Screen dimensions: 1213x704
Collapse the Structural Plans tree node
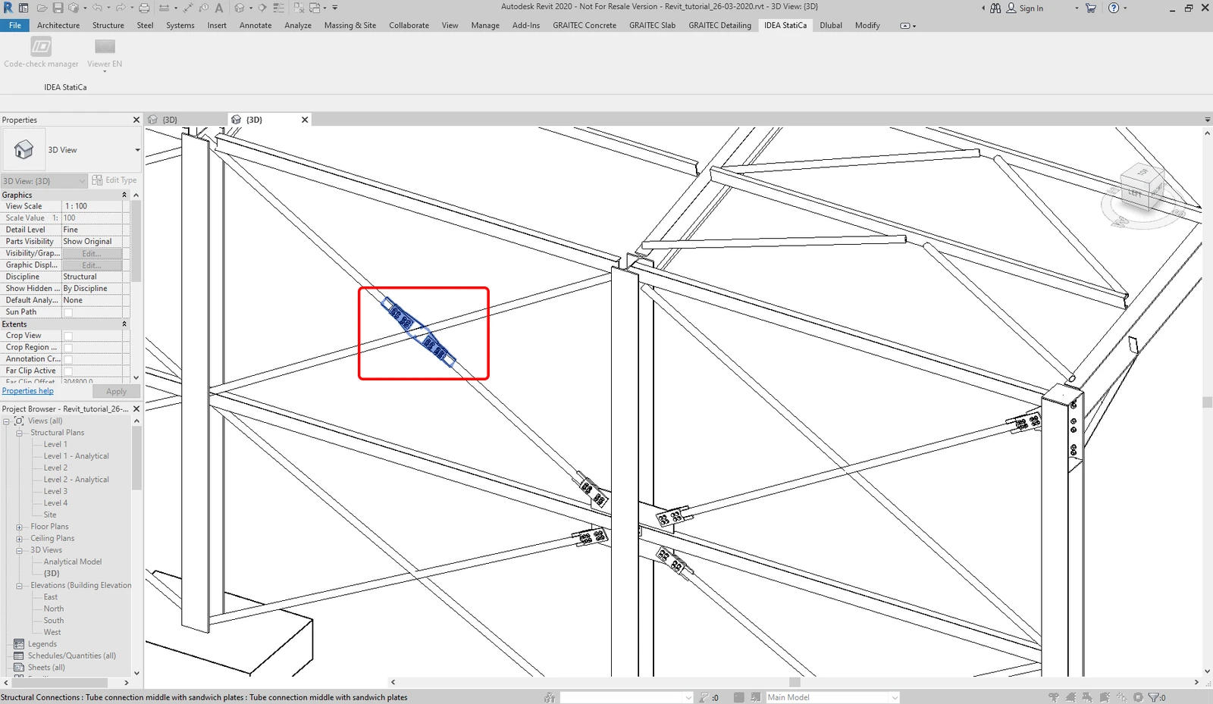[19, 433]
